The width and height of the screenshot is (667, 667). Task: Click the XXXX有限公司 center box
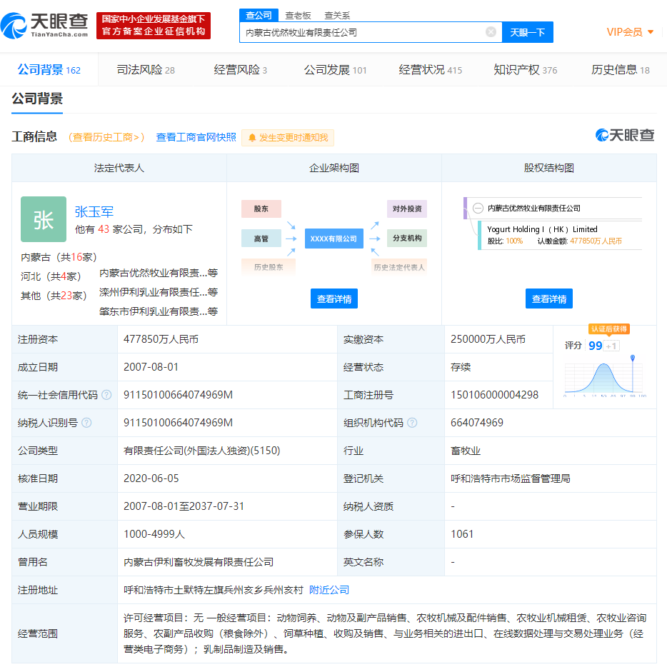[334, 239]
